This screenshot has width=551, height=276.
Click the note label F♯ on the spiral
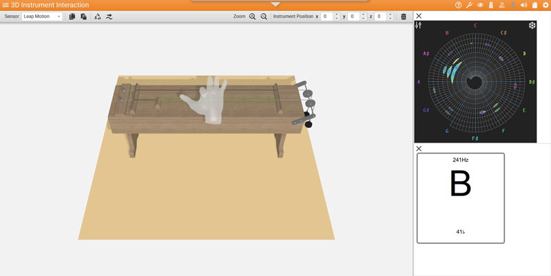click(x=475, y=138)
